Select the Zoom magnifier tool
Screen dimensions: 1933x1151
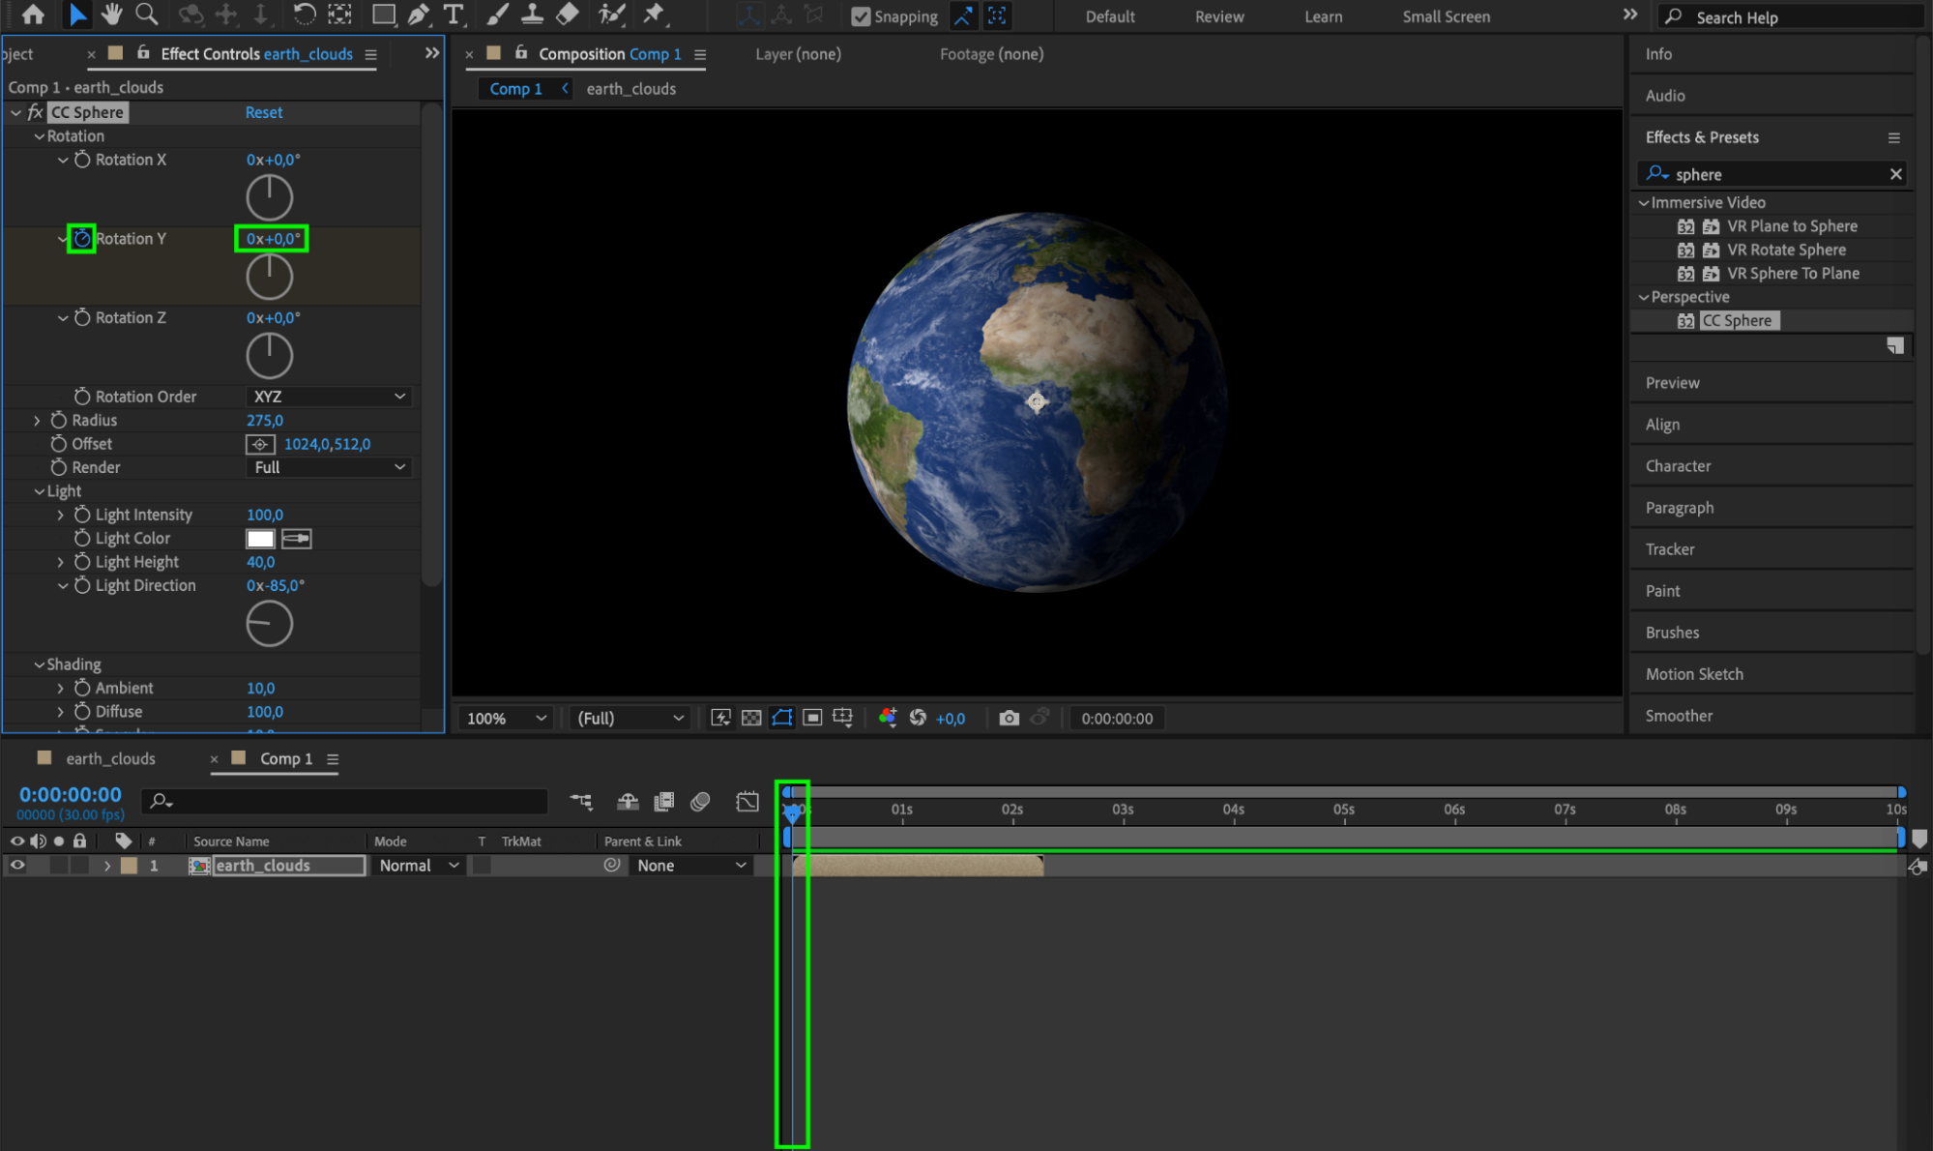[x=147, y=15]
